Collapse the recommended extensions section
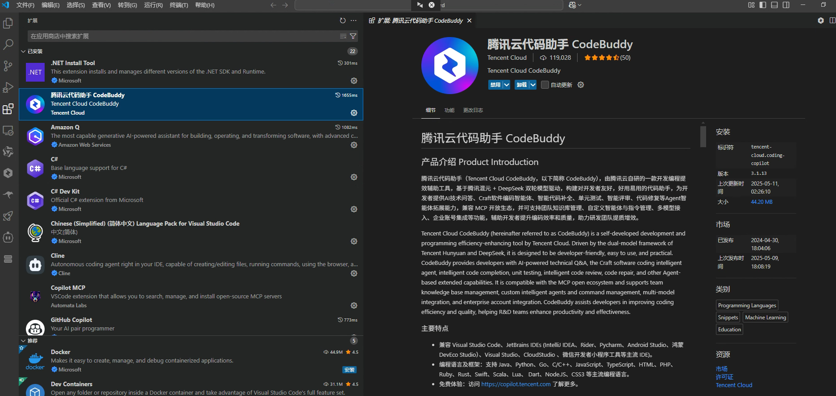 (23, 341)
